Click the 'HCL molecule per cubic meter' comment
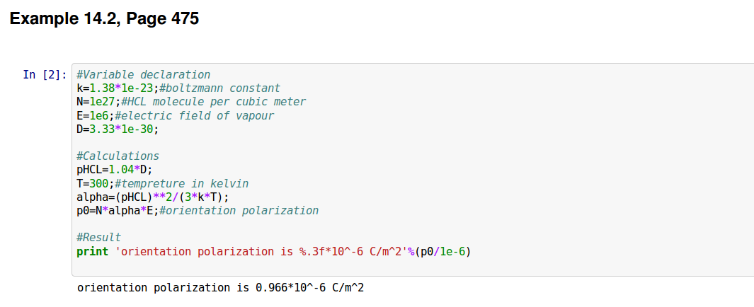Screen dimensions: 754x307 point(213,102)
